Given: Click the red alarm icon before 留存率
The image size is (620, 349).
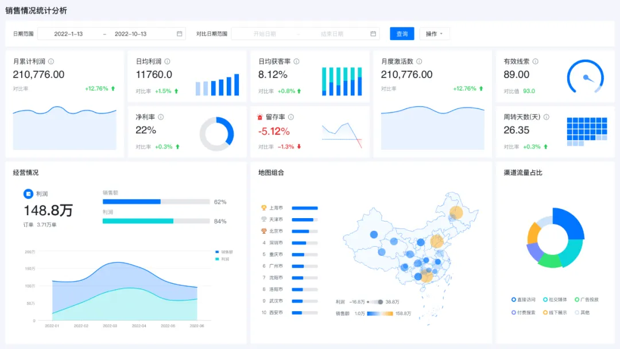Looking at the screenshot, I should (x=261, y=117).
